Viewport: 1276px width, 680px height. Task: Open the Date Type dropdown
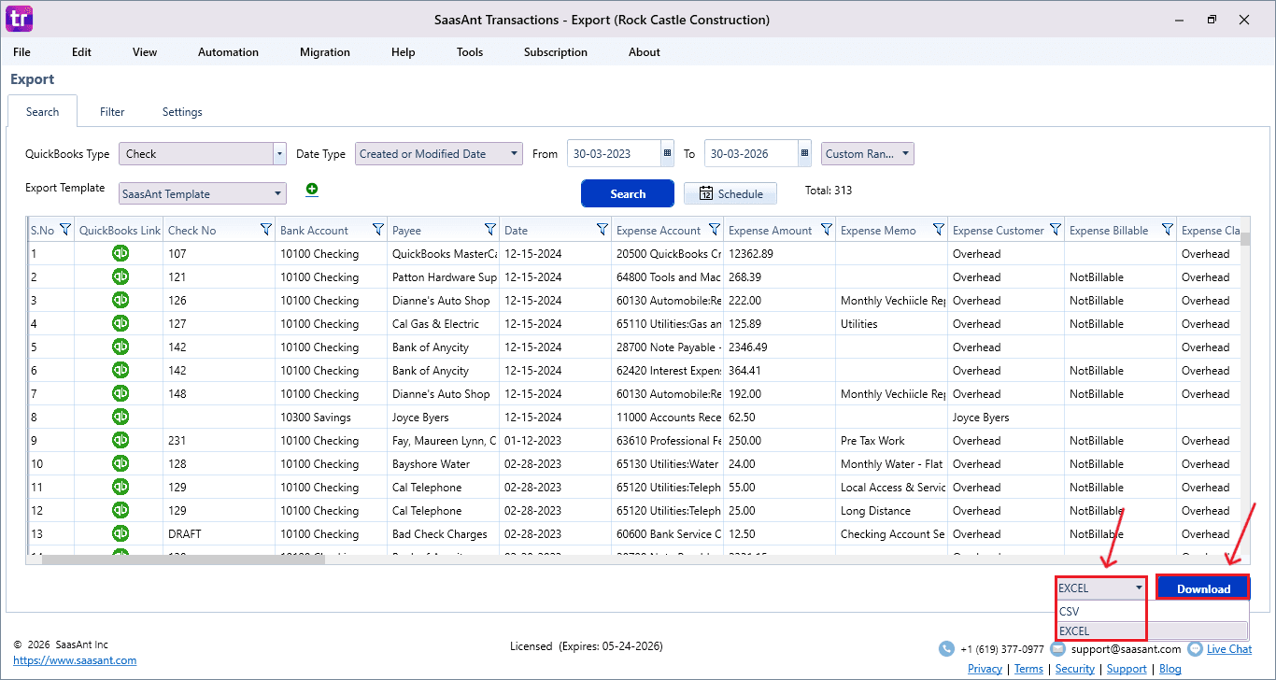click(512, 152)
